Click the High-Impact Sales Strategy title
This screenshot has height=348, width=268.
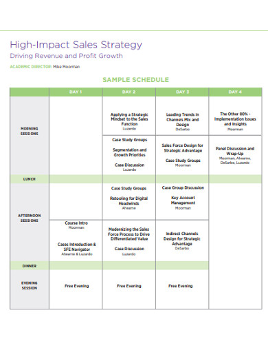click(x=76, y=45)
